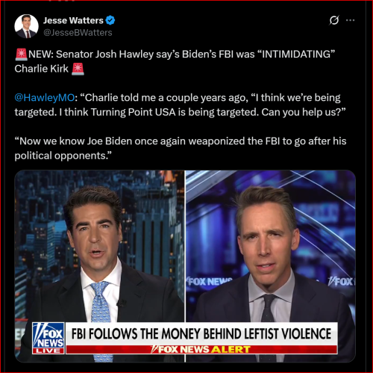
Task: Click the Fox News Live logo
Action: pos(48,338)
